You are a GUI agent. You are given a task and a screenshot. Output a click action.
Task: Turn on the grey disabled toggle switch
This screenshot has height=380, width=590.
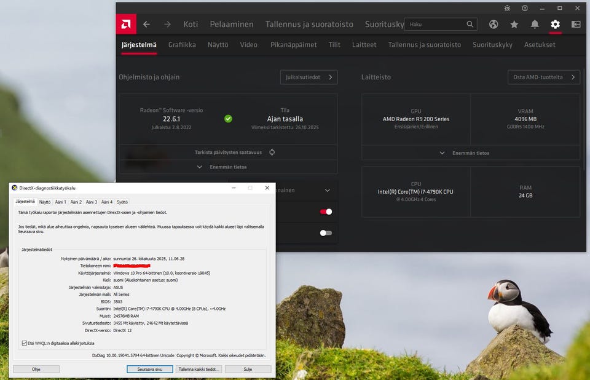pyautogui.click(x=326, y=233)
